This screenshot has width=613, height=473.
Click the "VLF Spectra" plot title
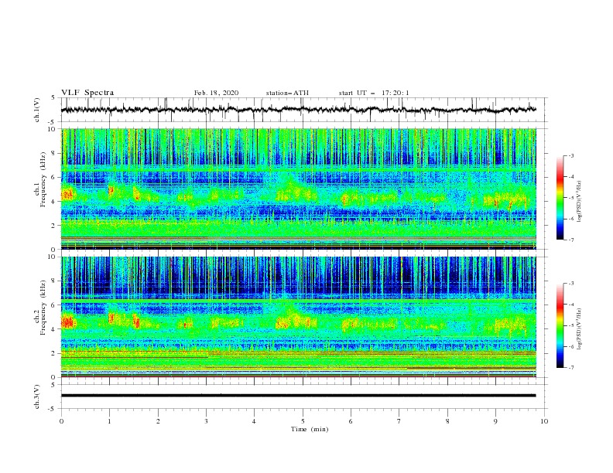click(87, 93)
